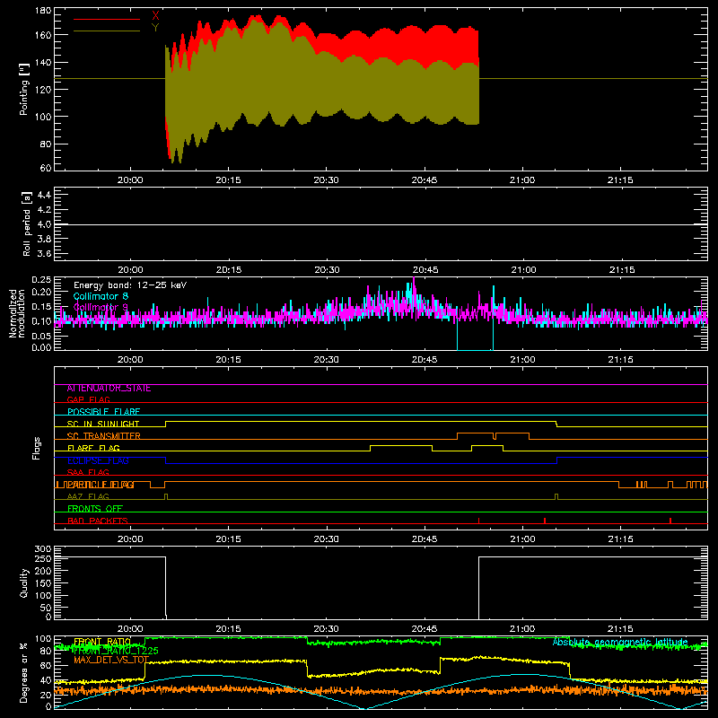Click the Degrees or % axis title

point(24,672)
